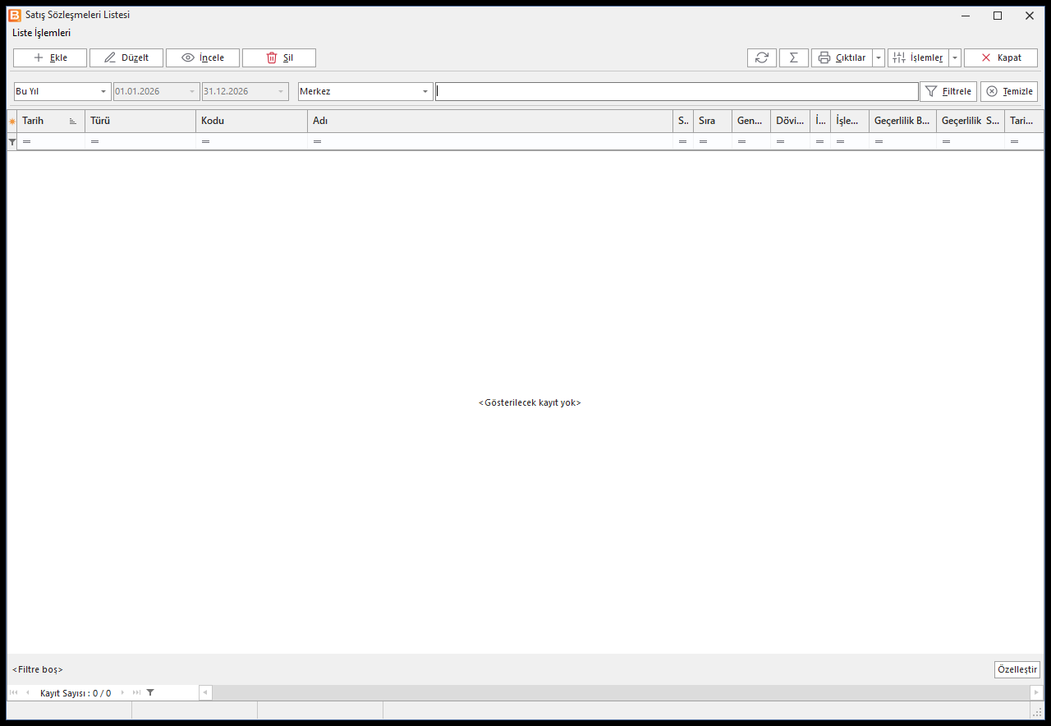Expand the İşlemler dropdown arrow

pos(955,57)
